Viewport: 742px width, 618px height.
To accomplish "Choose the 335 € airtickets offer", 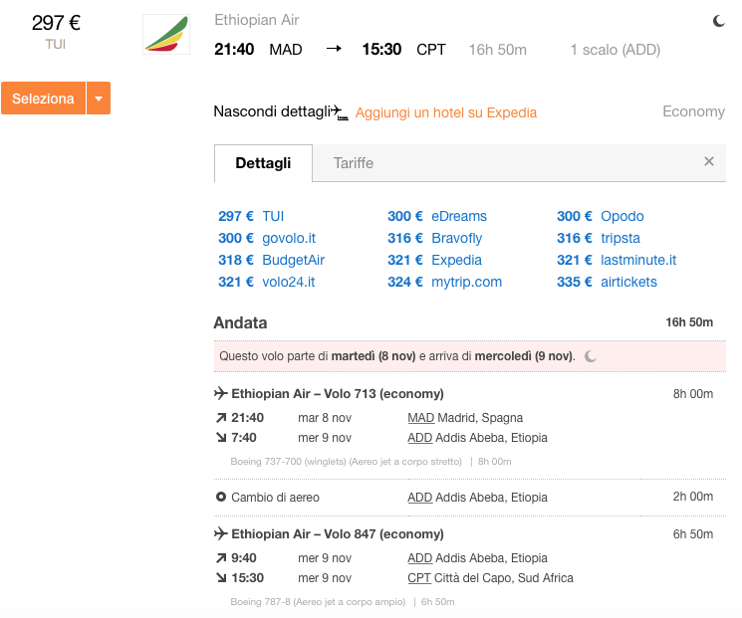I will coord(607,282).
